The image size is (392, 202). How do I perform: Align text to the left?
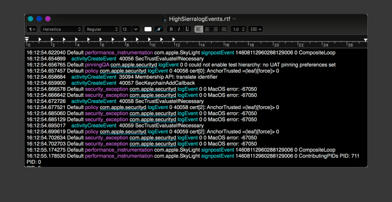point(199,29)
